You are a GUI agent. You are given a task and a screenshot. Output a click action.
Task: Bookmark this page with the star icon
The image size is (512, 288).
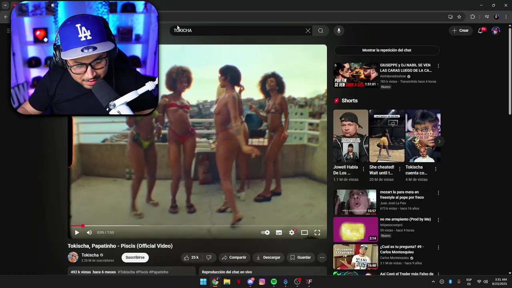click(459, 17)
